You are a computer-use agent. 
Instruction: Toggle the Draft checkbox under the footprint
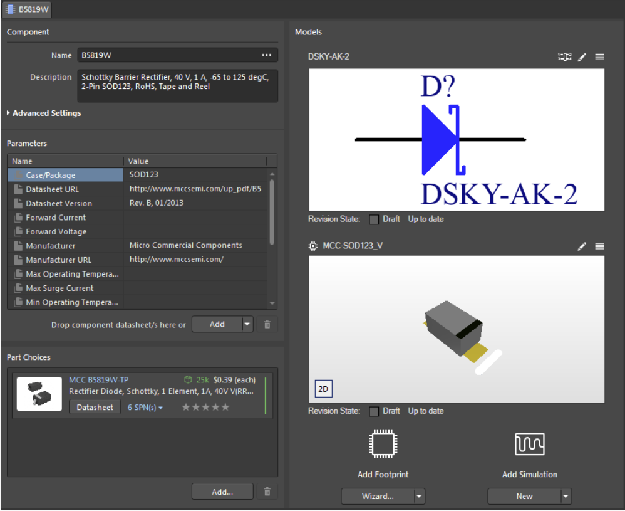(374, 411)
